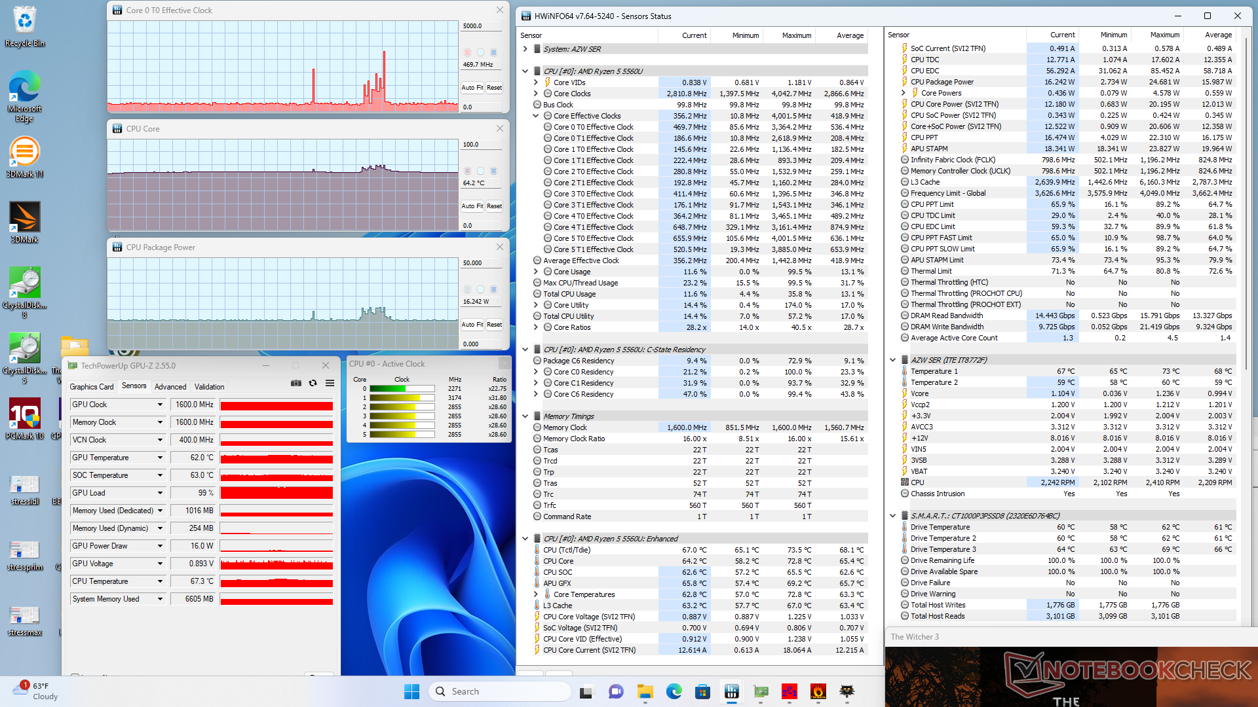Open the Advanced tab in GPU-Z

[170, 387]
